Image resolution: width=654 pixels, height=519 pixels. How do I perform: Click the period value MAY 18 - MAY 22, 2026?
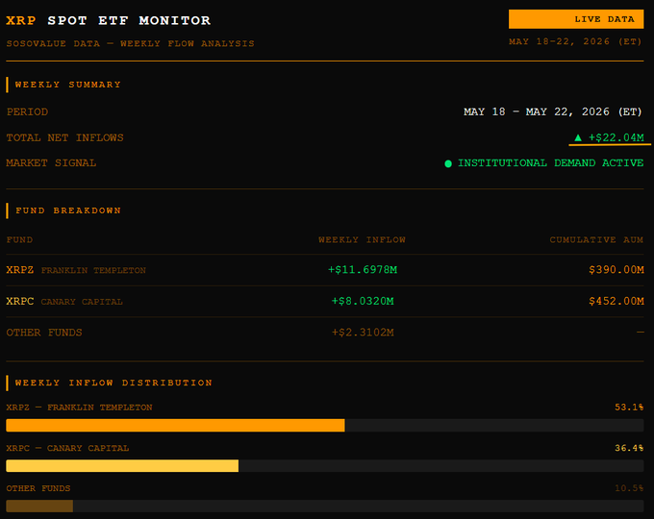[x=553, y=111]
